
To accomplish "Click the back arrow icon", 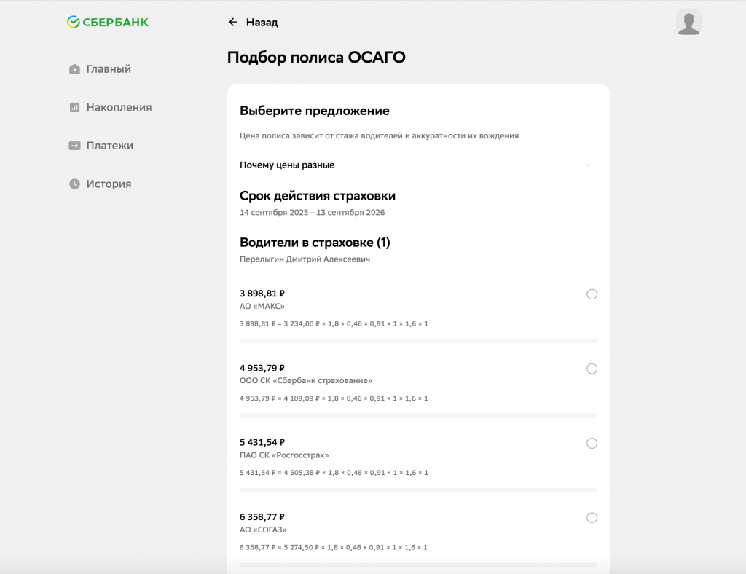I will click(x=233, y=23).
